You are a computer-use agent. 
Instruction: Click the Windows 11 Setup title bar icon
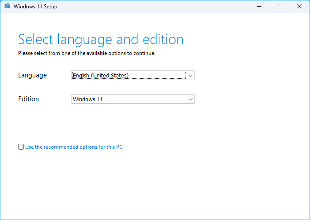pos(8,6)
